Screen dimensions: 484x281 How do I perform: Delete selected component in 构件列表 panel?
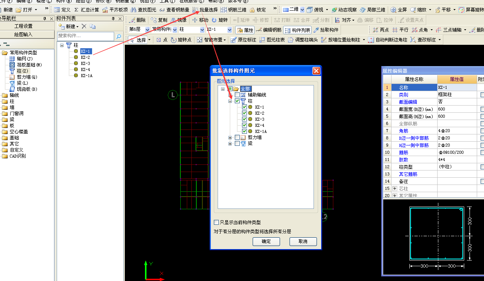[x=84, y=26]
